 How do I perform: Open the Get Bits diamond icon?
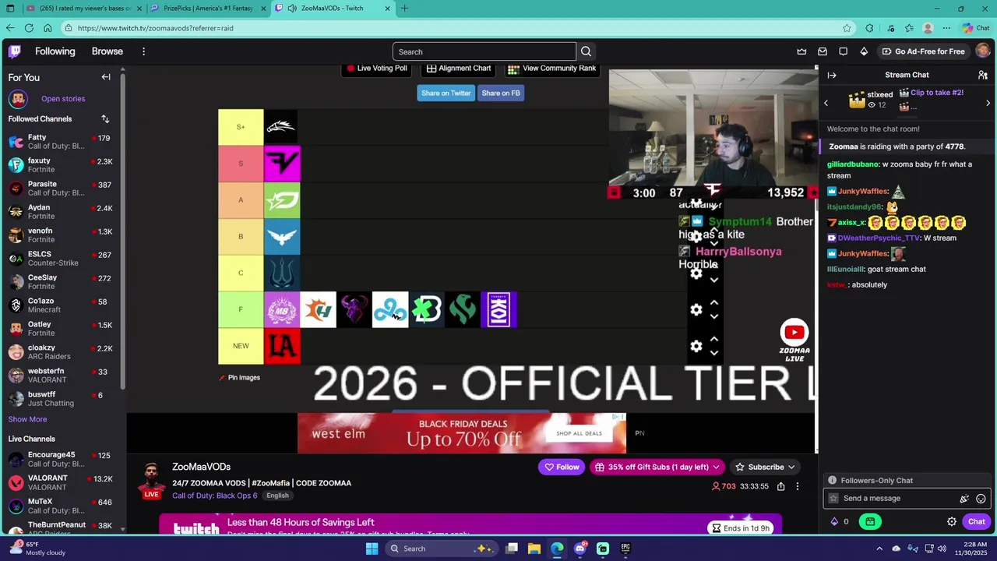click(864, 51)
